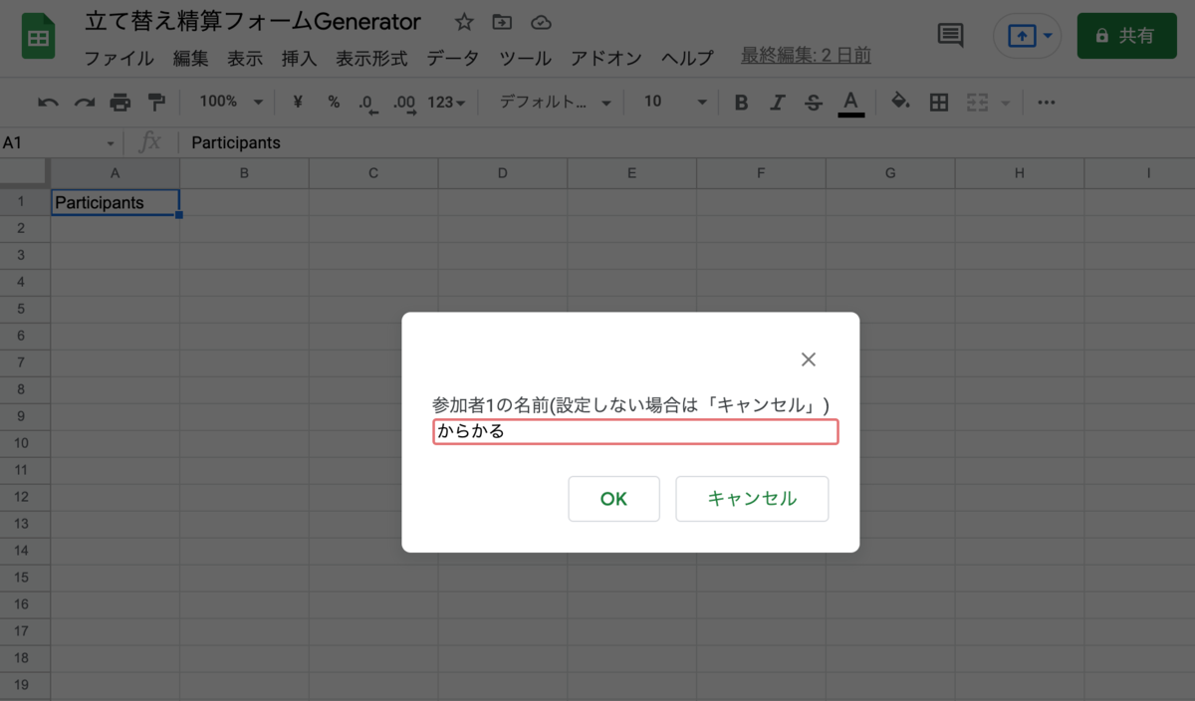Open the borders tool

pyautogui.click(x=939, y=102)
